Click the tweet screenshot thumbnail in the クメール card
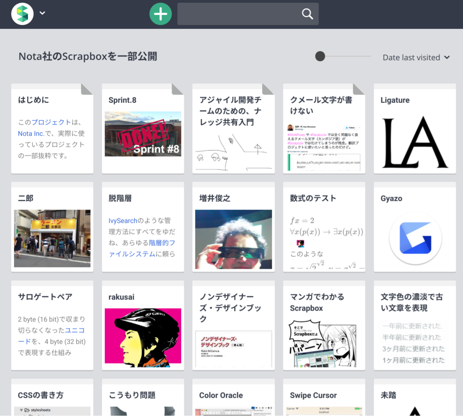Image resolution: width=463 pixels, height=416 pixels. coord(324,147)
